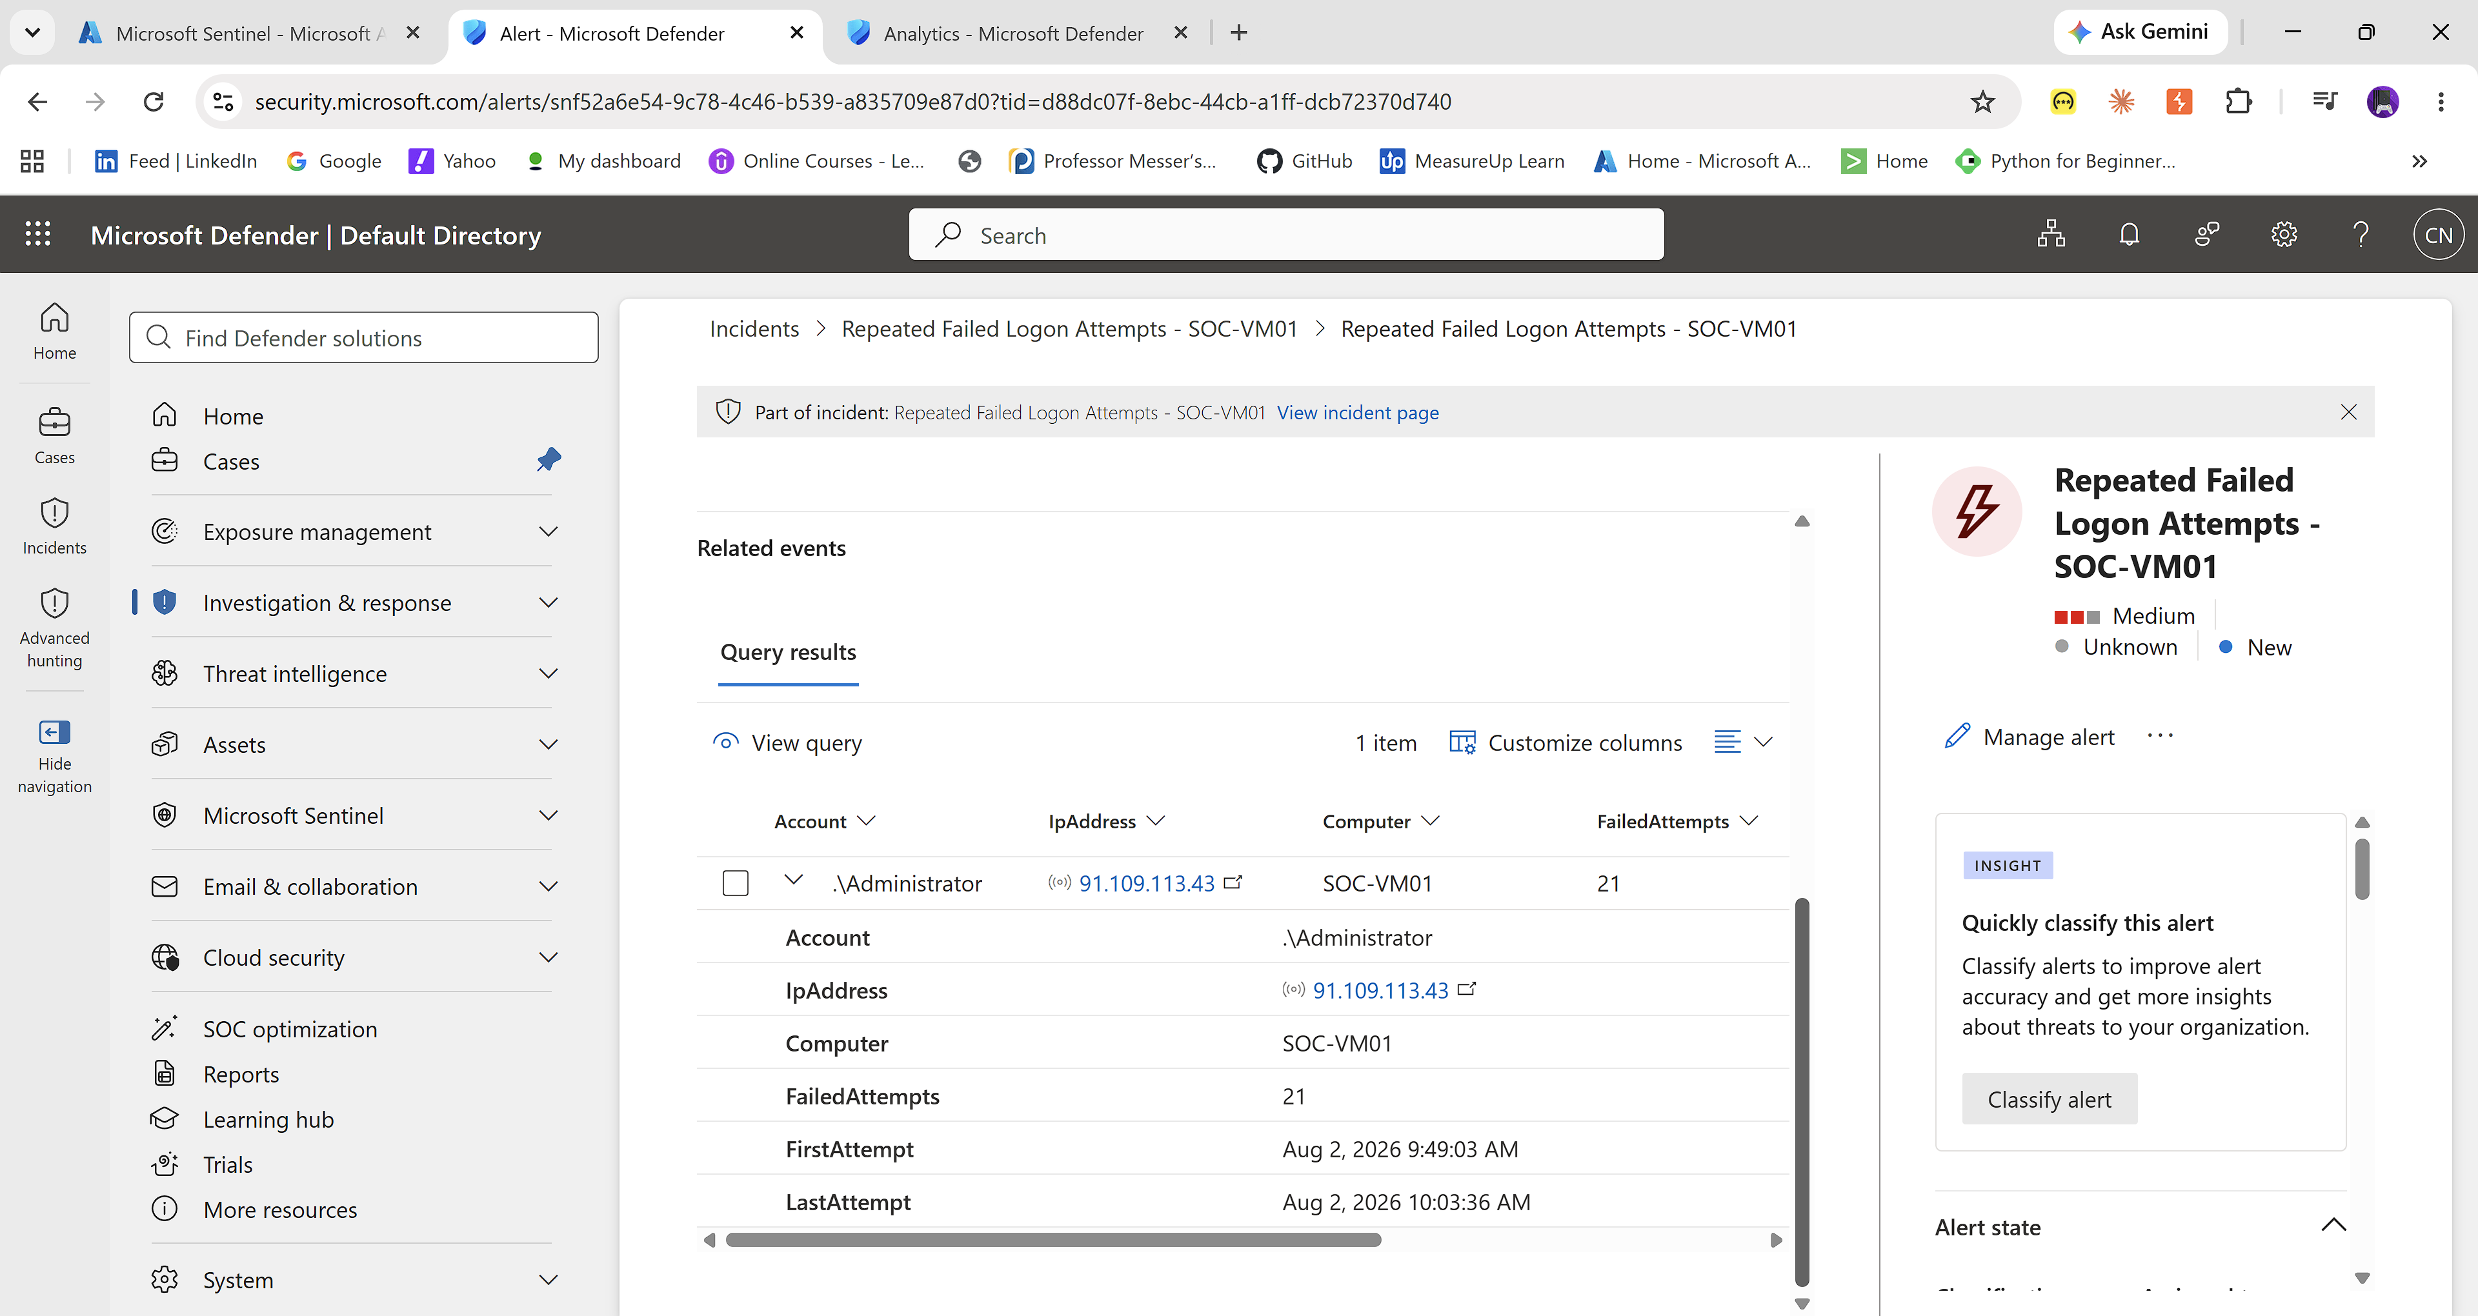Select the Query results tab
2478x1316 pixels.
click(x=788, y=652)
